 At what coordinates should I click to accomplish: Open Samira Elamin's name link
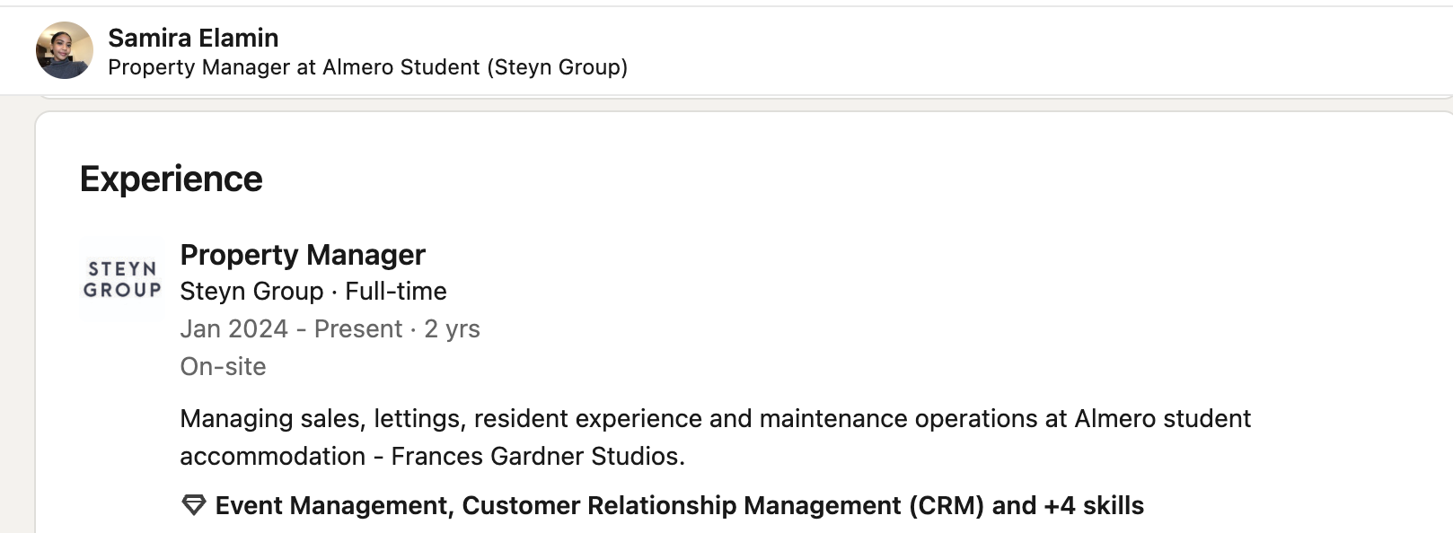[x=193, y=38]
